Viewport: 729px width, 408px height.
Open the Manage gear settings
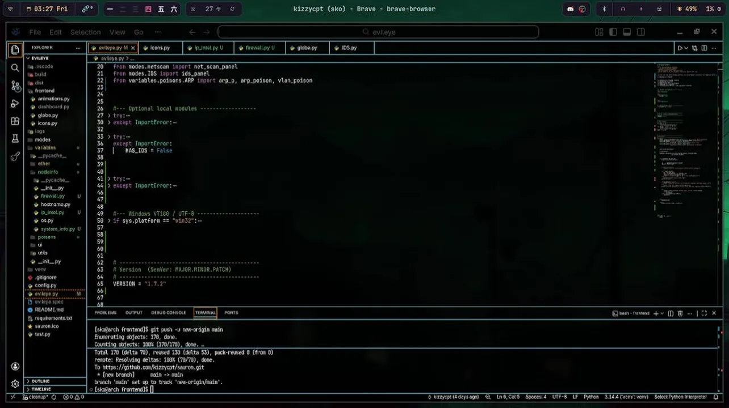(15, 384)
